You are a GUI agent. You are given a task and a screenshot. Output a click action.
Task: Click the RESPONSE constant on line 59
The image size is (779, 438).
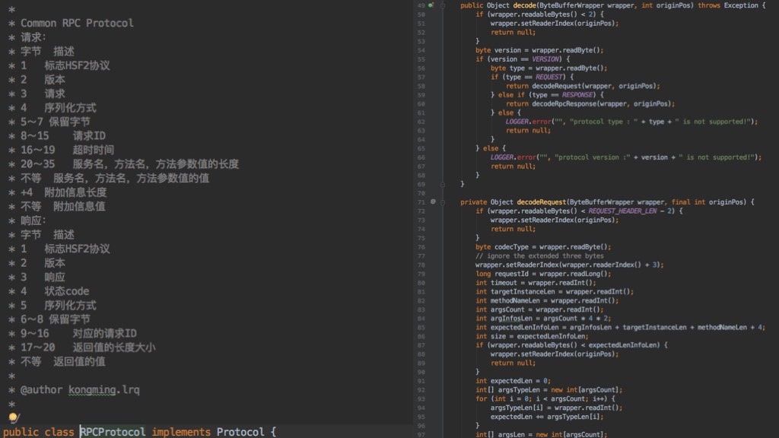(x=577, y=95)
